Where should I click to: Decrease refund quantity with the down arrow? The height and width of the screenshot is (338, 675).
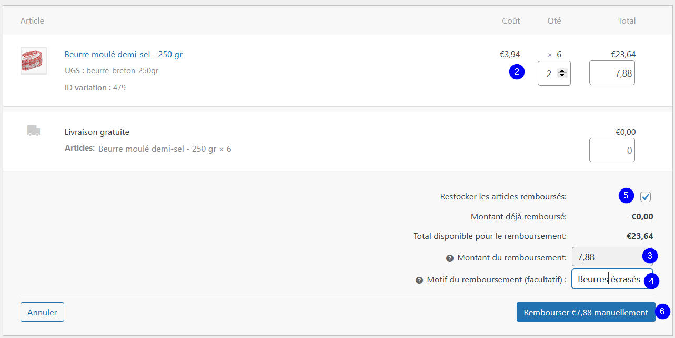coord(562,76)
